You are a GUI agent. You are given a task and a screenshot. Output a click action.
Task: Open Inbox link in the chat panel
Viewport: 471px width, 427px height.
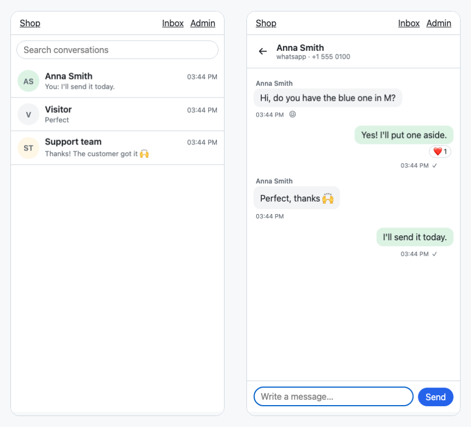pyautogui.click(x=409, y=23)
